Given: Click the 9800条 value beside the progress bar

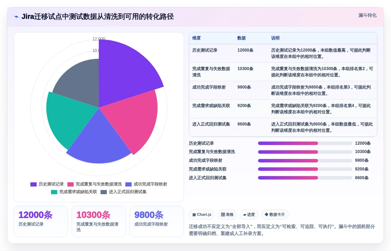Looking at the screenshot, I should pyautogui.click(x=362, y=161).
